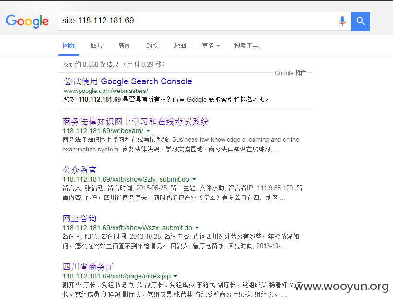Open the 公众留言 result

point(80,170)
